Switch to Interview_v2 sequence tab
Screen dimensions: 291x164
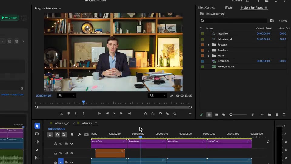click(x=62, y=123)
